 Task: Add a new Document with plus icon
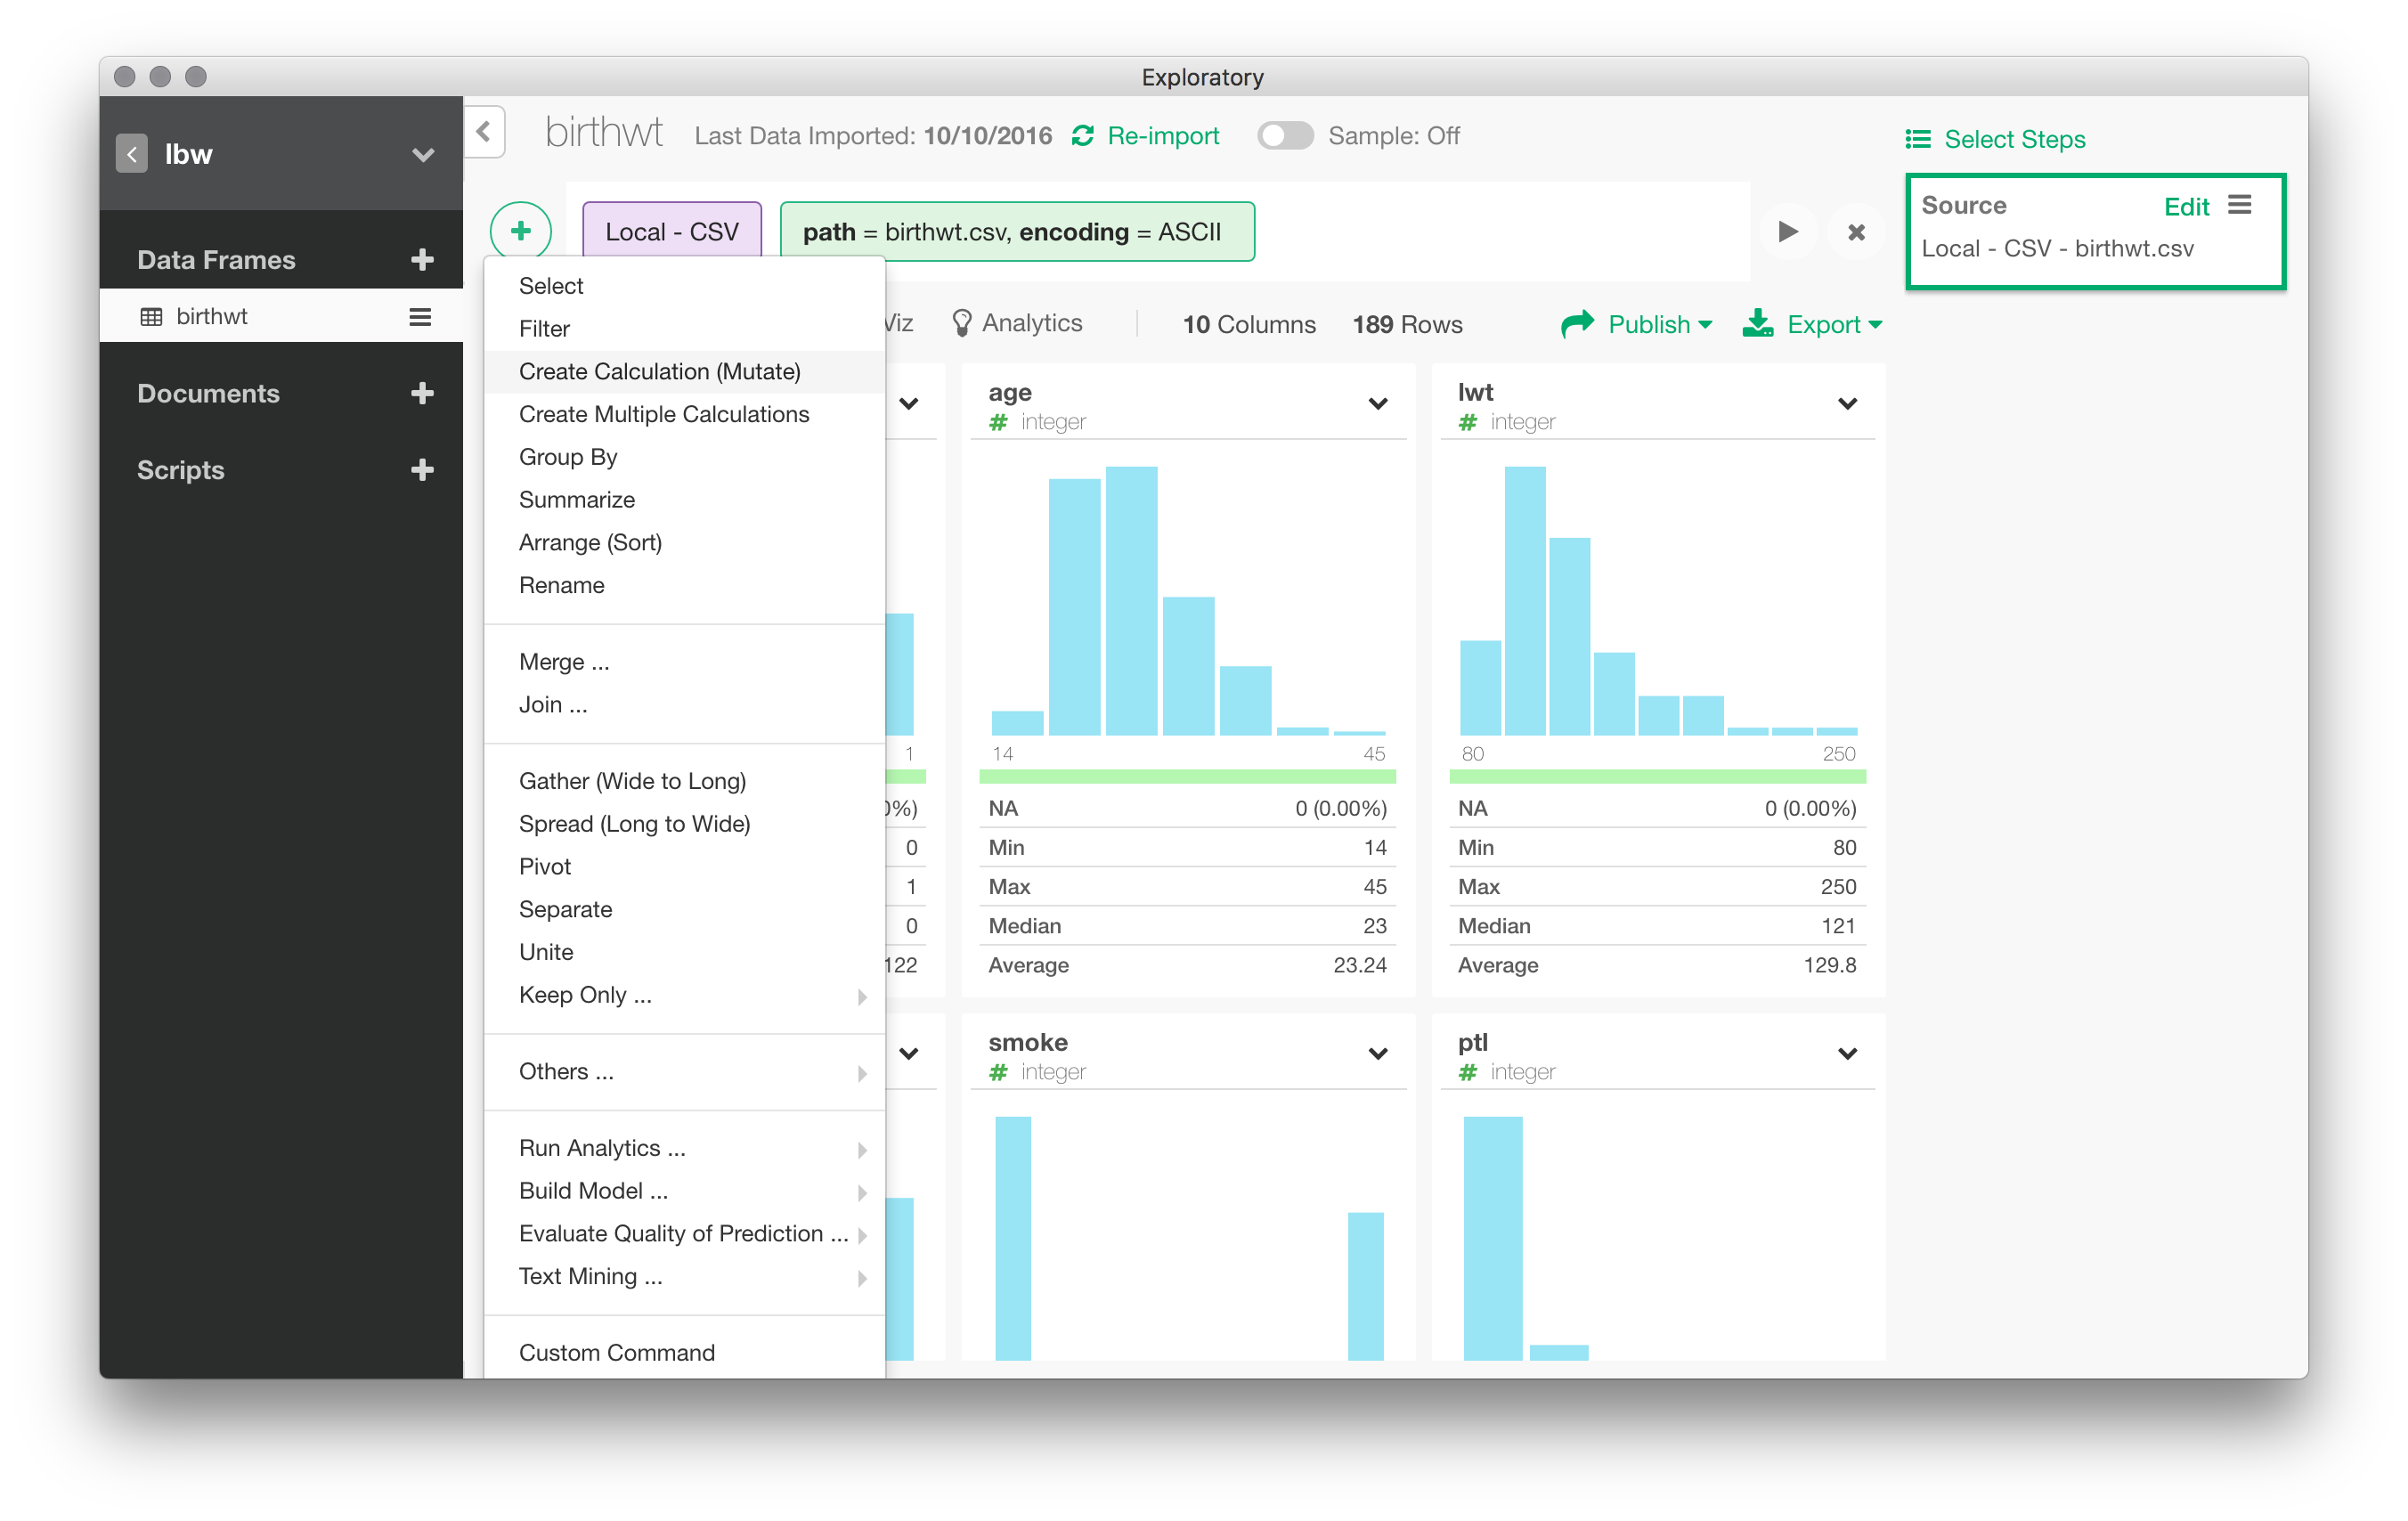click(422, 393)
